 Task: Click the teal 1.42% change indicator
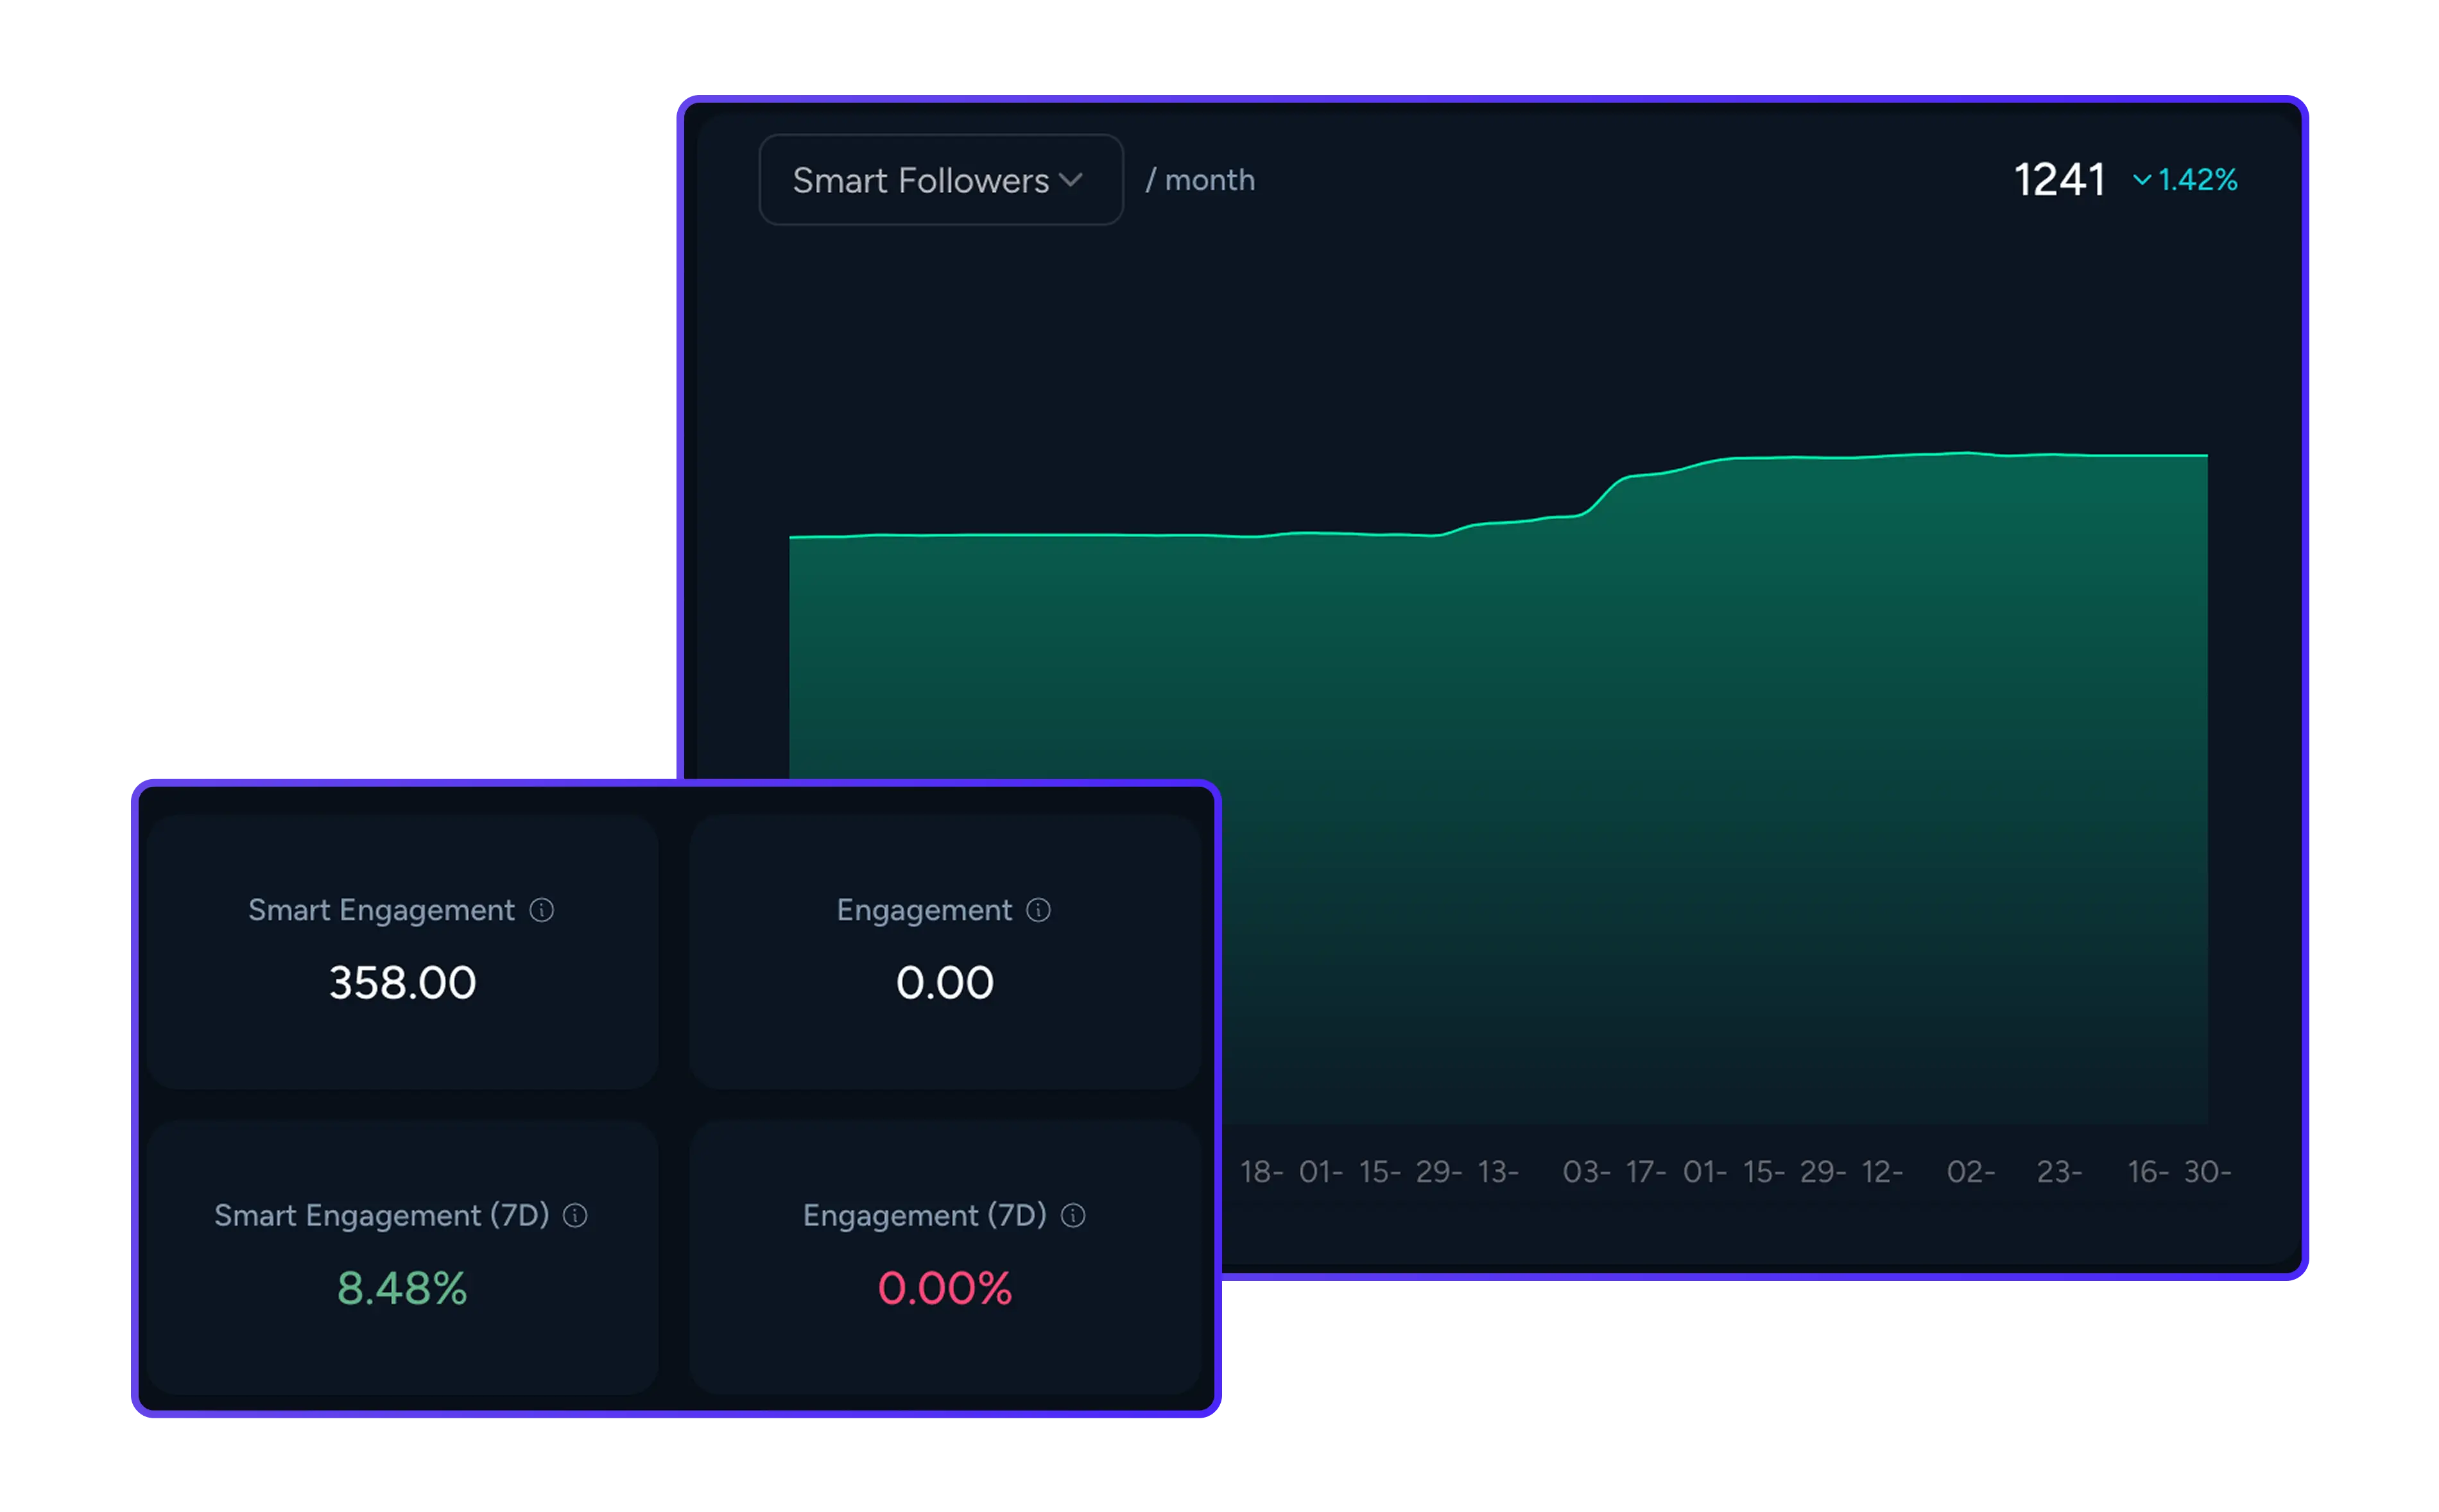coord(2196,180)
